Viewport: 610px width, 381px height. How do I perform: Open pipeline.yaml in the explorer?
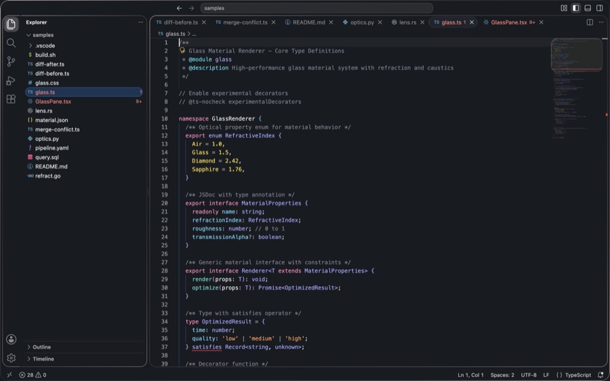[x=84, y=148]
